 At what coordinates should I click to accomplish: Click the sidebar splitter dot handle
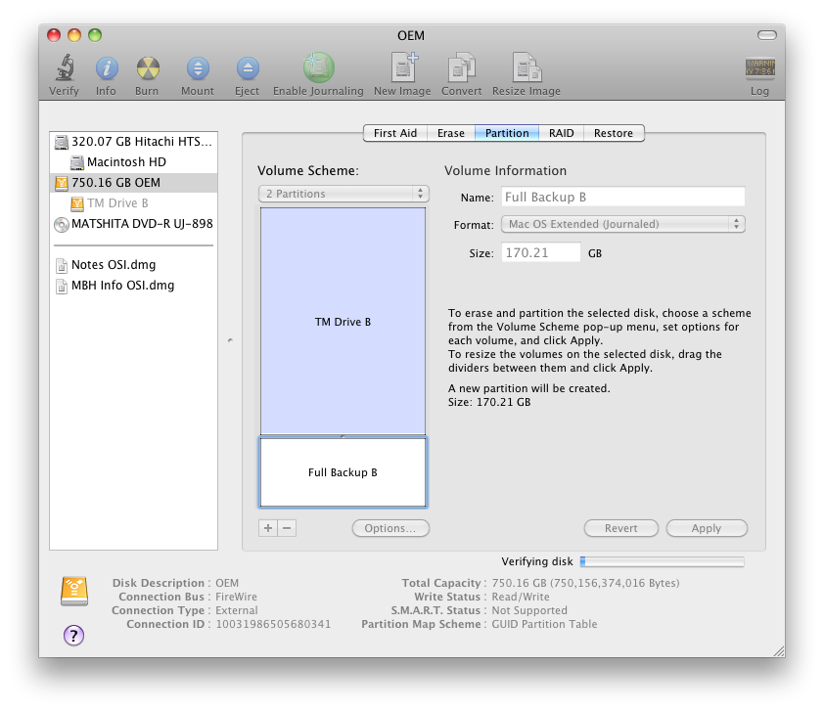[230, 340]
